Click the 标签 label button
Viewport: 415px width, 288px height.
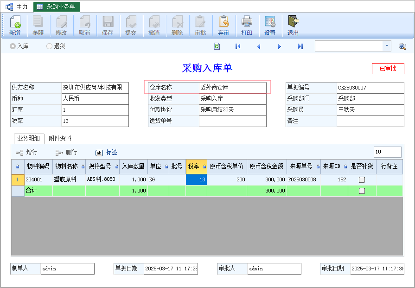(106, 153)
